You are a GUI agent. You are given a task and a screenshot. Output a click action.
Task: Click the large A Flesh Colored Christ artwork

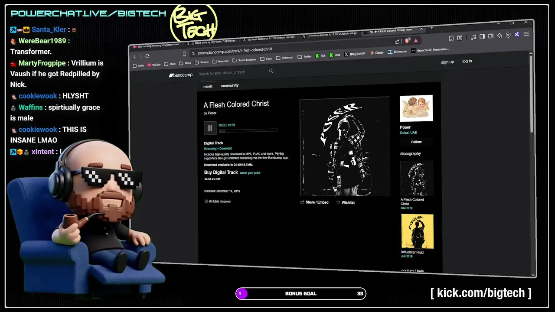point(345,146)
